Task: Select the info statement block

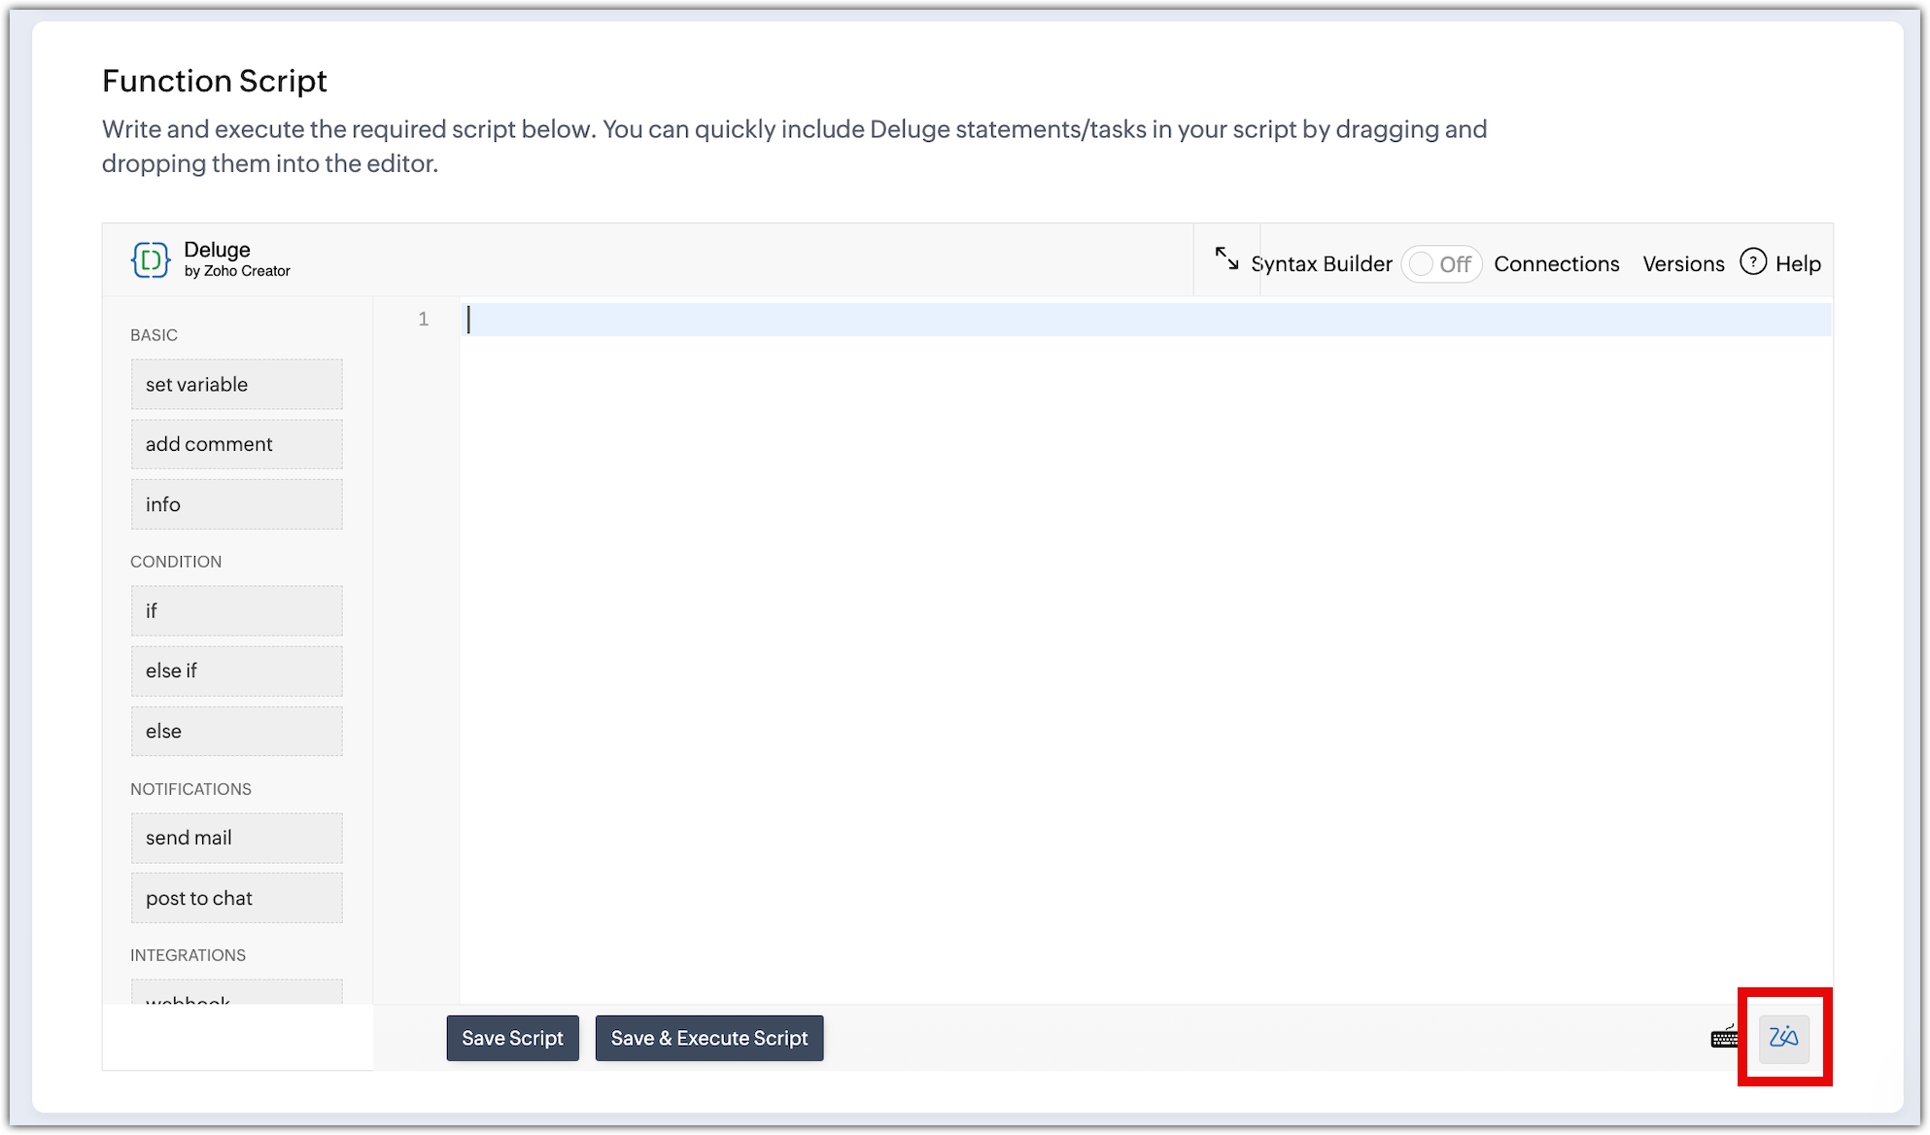Action: (236, 504)
